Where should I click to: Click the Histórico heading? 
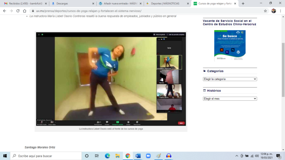(214, 91)
